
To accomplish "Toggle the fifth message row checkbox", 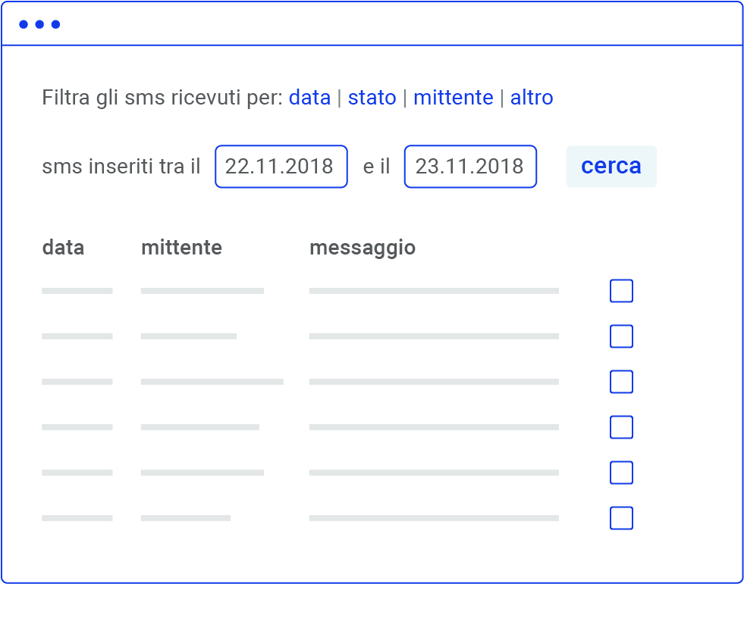I will tap(621, 473).
